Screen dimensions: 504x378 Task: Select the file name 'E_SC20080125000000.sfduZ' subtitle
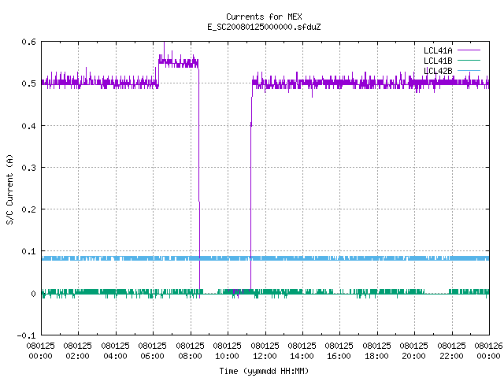tap(264, 27)
